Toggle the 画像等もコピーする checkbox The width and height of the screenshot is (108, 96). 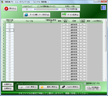point(85,83)
